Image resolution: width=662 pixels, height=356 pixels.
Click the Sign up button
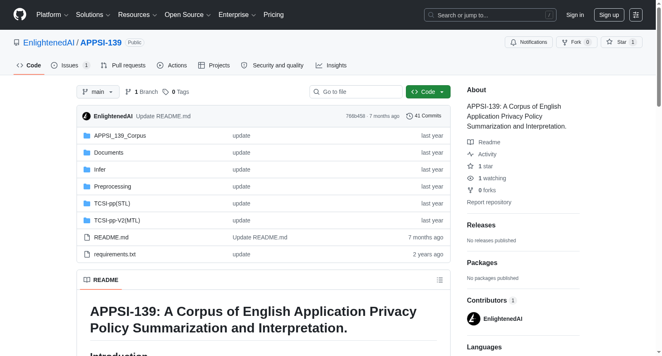click(x=609, y=15)
